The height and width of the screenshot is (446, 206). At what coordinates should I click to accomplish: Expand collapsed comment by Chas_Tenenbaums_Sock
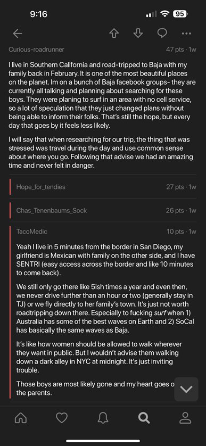[103, 210]
